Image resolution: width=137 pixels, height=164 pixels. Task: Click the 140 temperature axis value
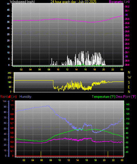tap(128, 104)
